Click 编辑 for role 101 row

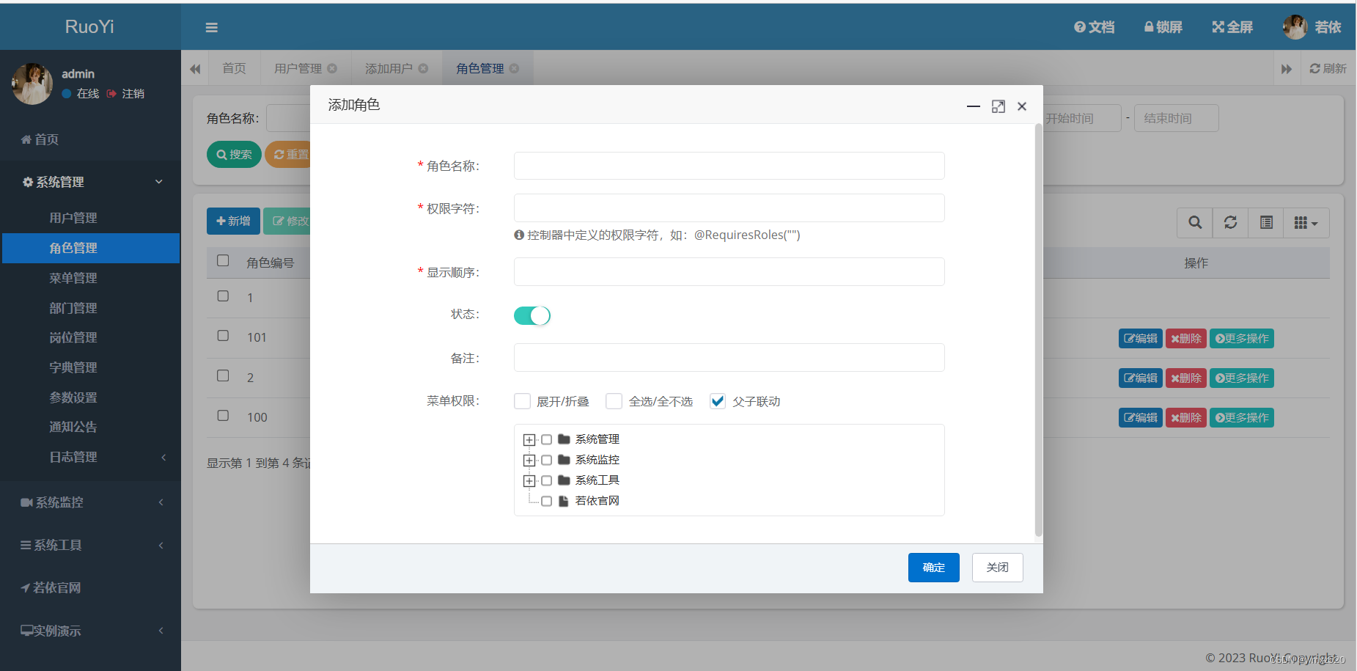point(1140,338)
